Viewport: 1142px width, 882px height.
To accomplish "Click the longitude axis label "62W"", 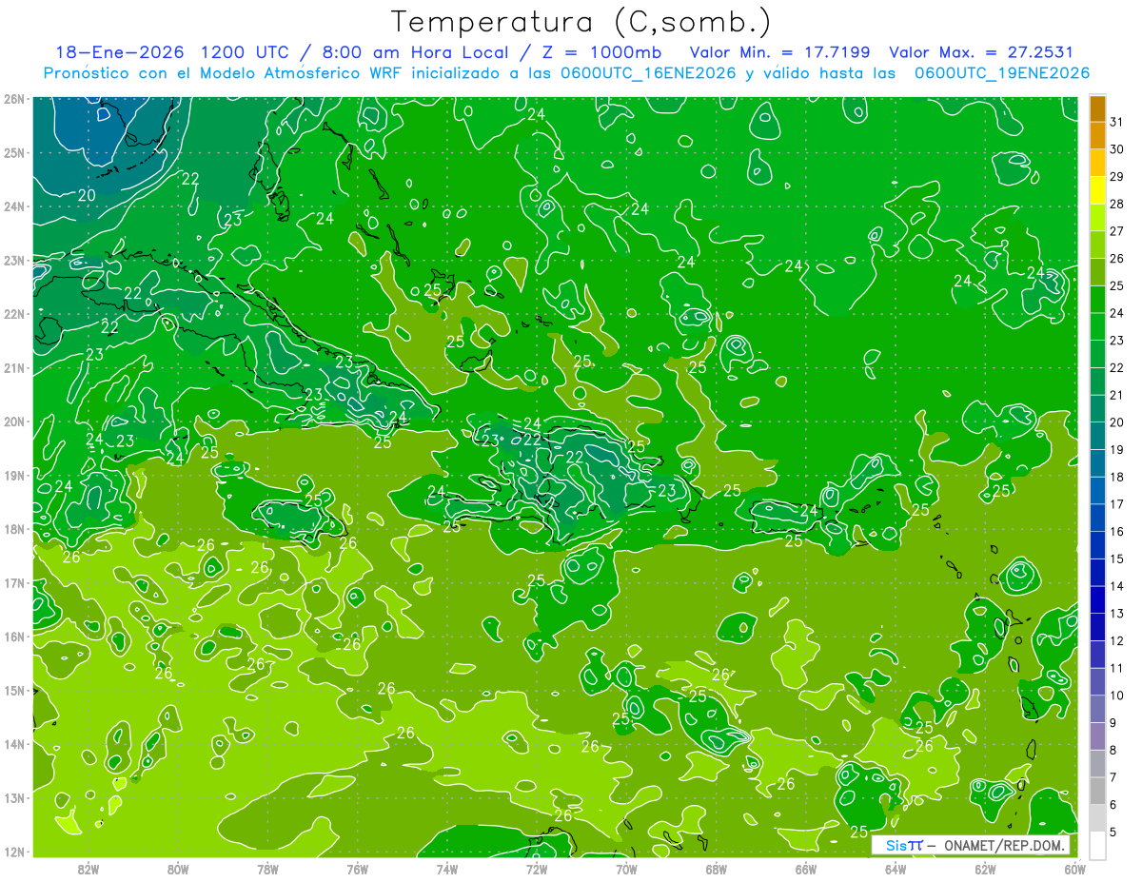I will click(x=985, y=870).
